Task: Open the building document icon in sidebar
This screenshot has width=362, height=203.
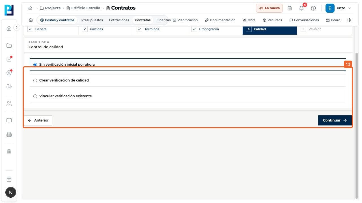Action: (9, 134)
